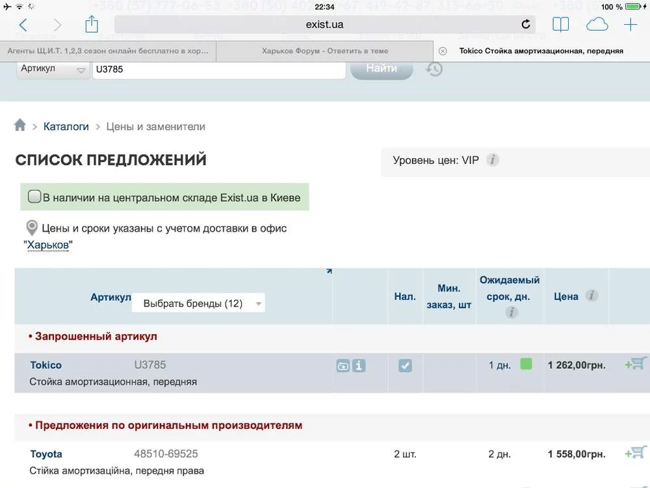Go to home via house icon
Viewport: 650px width, 488px height.
pos(20,125)
